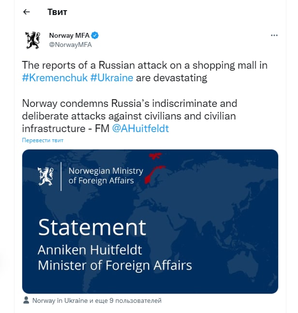Go back using the arrow icon
The image size is (298, 313).
[27, 12]
